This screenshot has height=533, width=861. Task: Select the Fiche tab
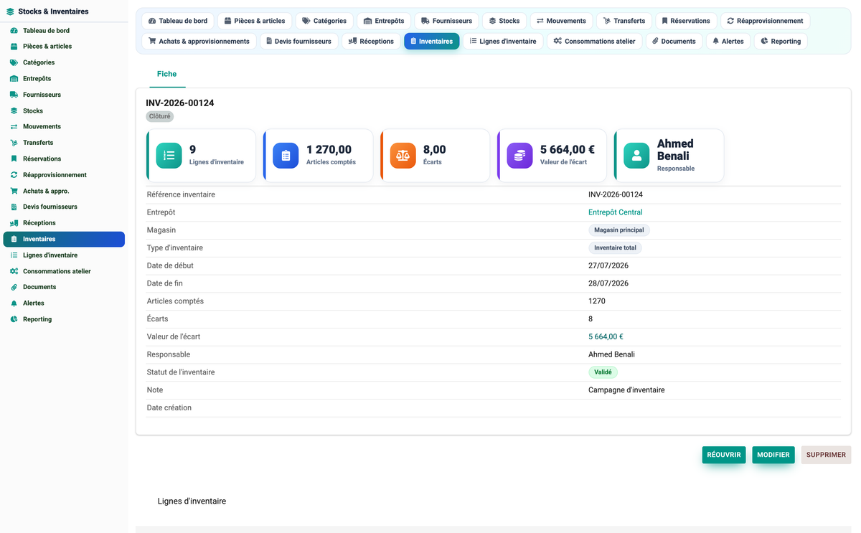point(166,74)
